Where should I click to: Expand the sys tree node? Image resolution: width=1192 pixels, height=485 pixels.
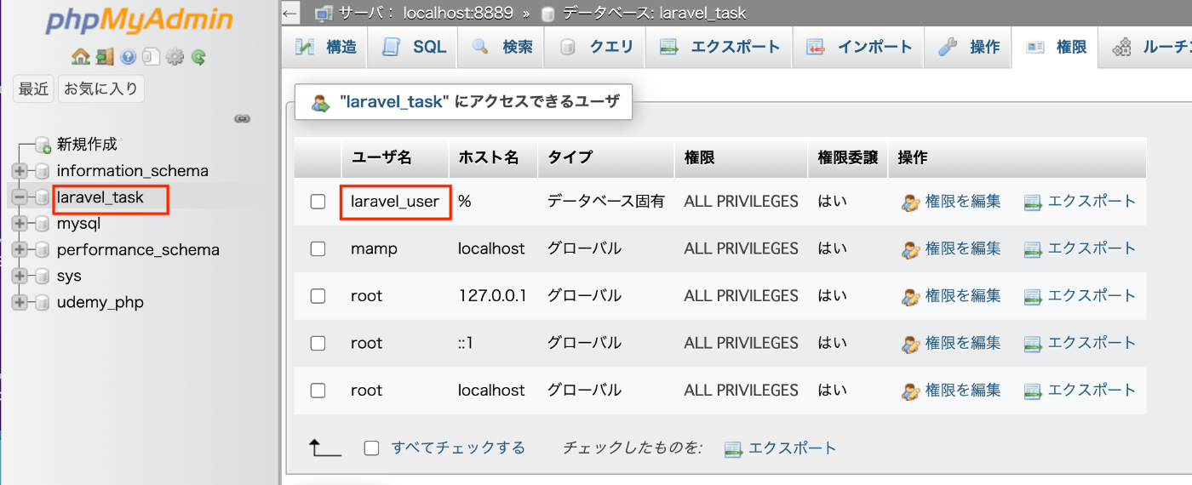[20, 276]
